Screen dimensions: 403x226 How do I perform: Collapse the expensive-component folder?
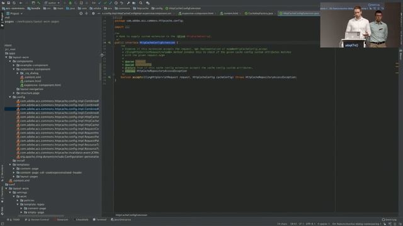pos(14,69)
